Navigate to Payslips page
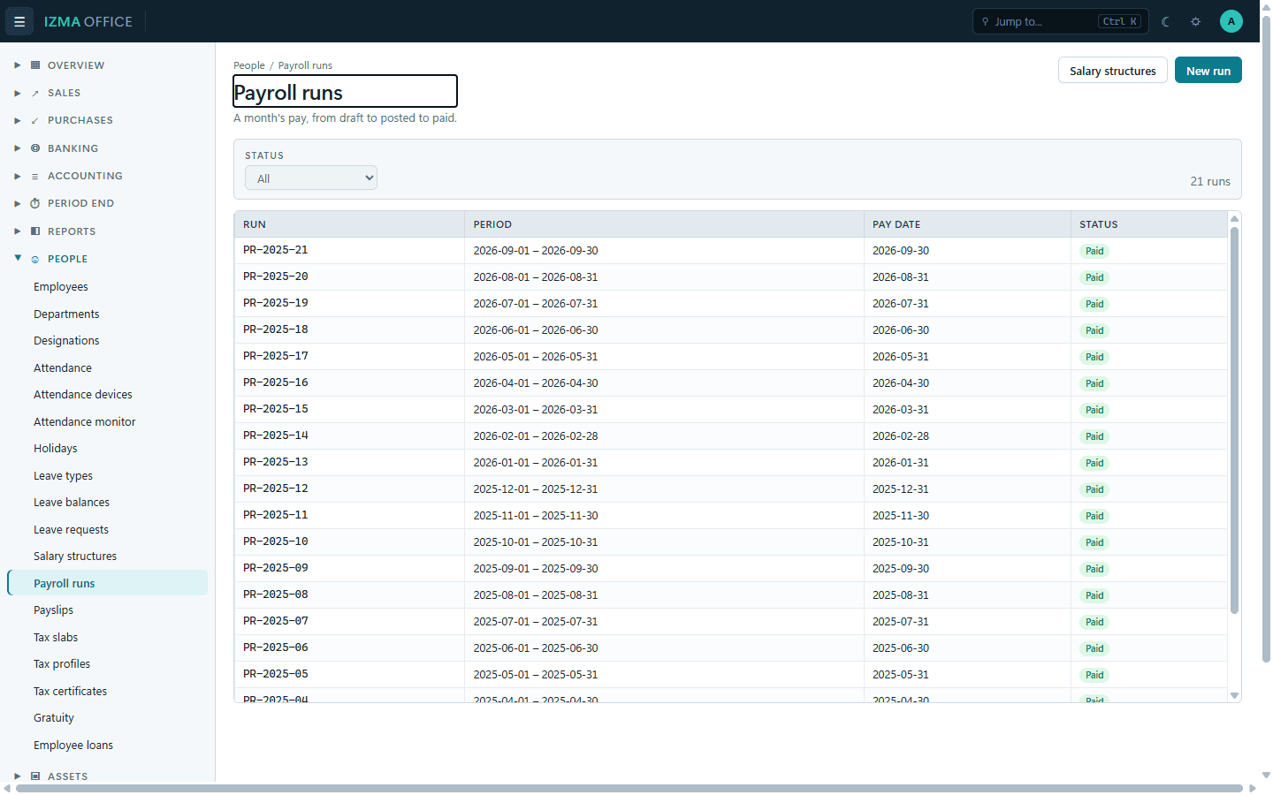This screenshot has height=795, width=1273. [107, 610]
